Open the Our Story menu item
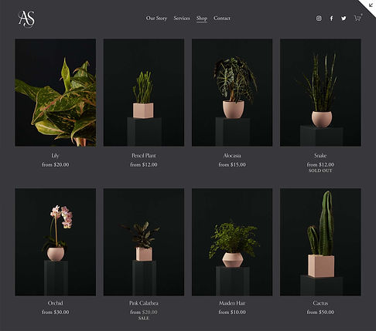The image size is (376, 331). click(156, 19)
